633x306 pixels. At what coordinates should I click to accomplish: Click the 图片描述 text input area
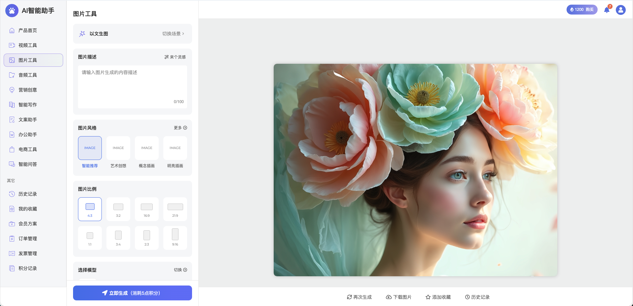132,84
